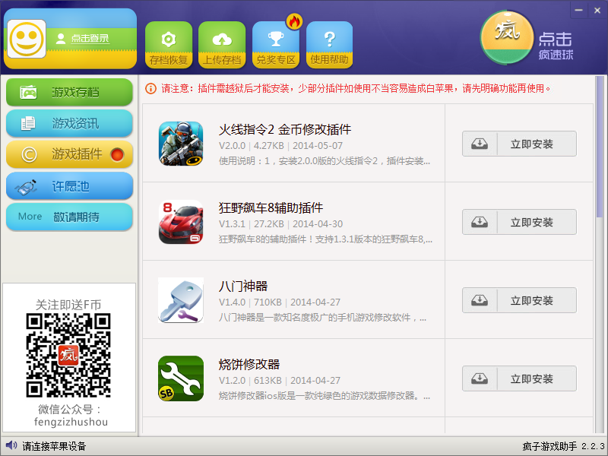Click the 烧饼修改器 description text
Image resolution: width=608 pixels, height=456 pixels.
click(x=325, y=396)
